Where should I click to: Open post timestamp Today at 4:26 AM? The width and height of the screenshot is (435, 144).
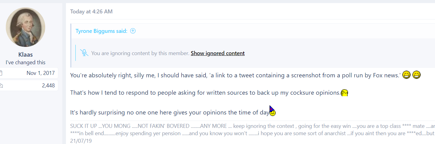point(91,12)
